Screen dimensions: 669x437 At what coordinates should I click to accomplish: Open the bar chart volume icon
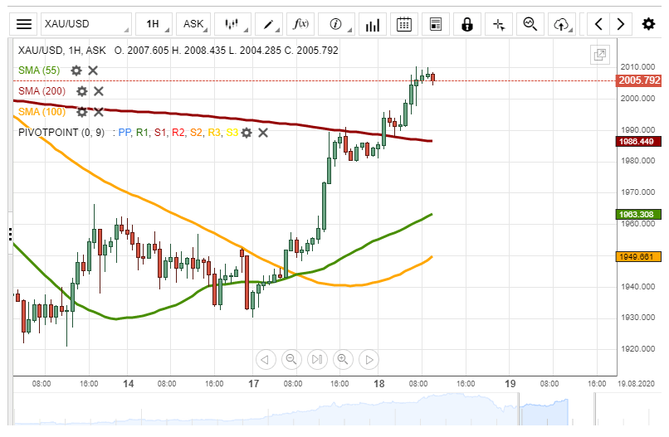pos(373,24)
